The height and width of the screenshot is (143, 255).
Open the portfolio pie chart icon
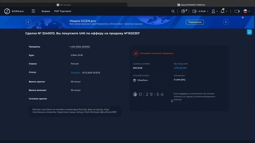(x=184, y=11)
